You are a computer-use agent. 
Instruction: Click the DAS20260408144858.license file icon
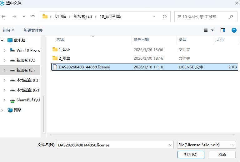(55, 67)
